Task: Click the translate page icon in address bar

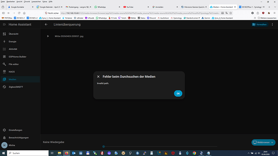Action: pyautogui.click(x=226, y=13)
